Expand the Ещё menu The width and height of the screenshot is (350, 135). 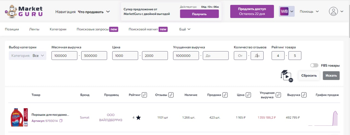tap(185, 29)
